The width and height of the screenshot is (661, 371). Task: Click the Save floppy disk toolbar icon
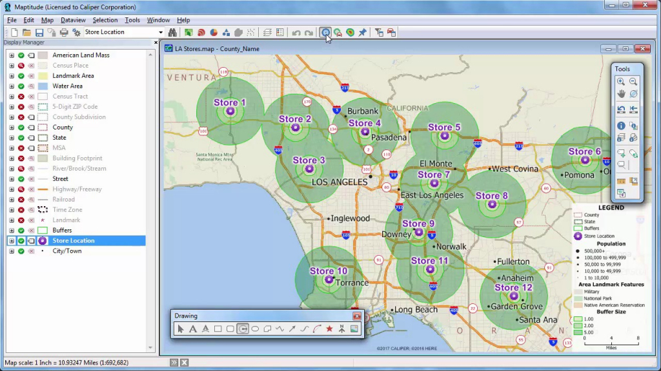(39, 32)
